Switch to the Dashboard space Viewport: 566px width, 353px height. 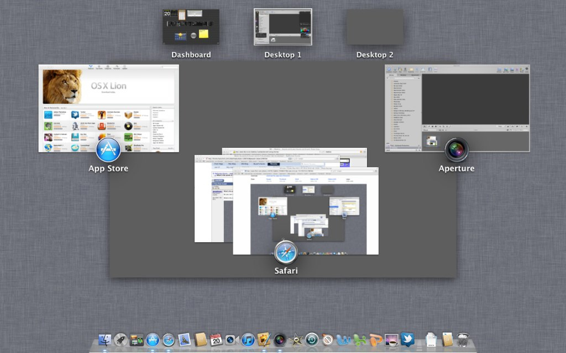191,27
